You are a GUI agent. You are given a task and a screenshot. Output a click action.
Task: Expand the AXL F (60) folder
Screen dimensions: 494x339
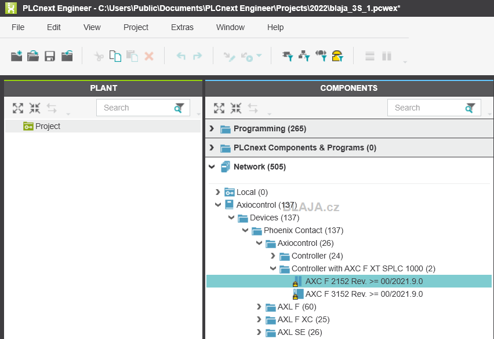pos(259,307)
